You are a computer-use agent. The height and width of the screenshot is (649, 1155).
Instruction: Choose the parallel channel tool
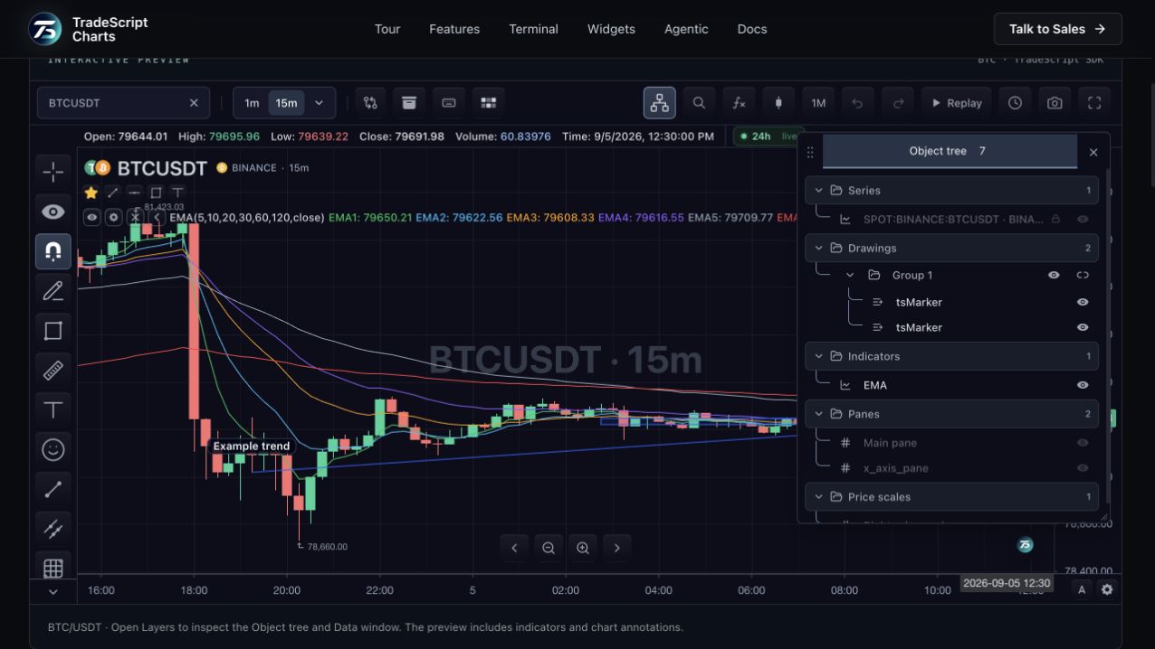(x=53, y=529)
